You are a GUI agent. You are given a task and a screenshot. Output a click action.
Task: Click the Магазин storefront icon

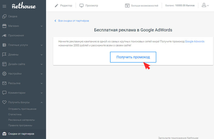(4, 26)
